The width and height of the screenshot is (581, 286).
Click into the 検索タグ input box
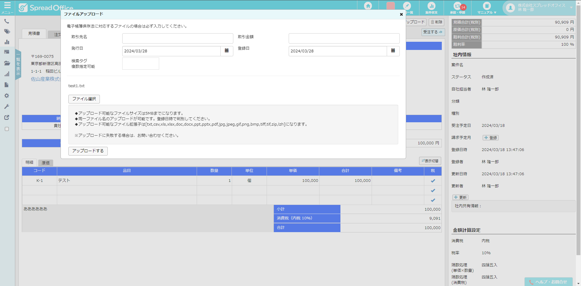(x=141, y=64)
